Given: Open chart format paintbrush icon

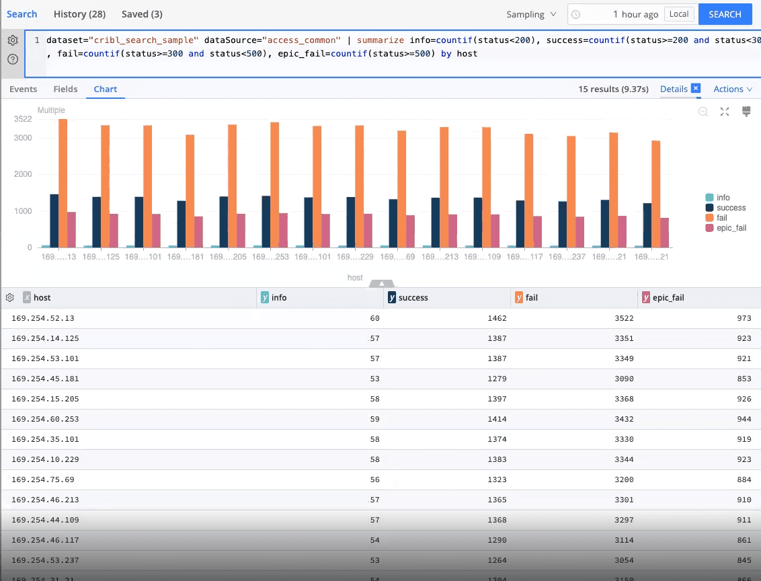Looking at the screenshot, I should 746,112.
